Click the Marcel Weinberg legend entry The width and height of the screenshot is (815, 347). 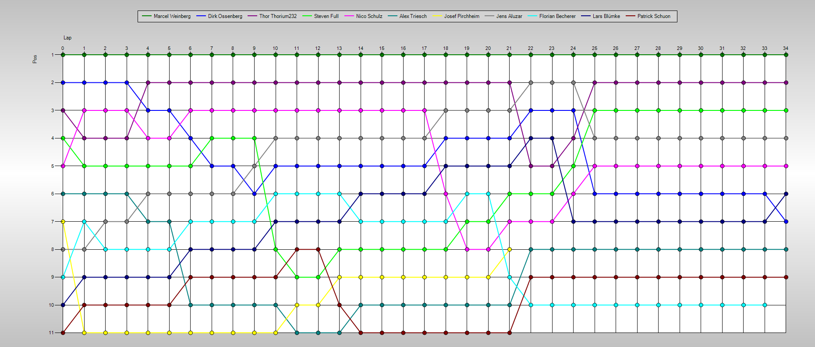pos(166,16)
